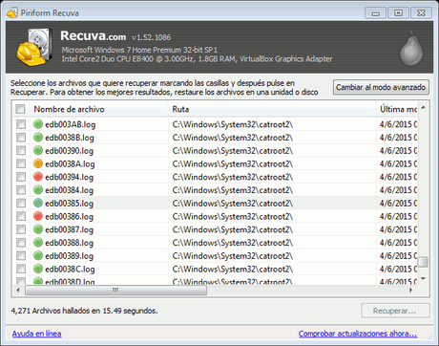Click the green status dot beside edb00384.log

tap(38, 189)
